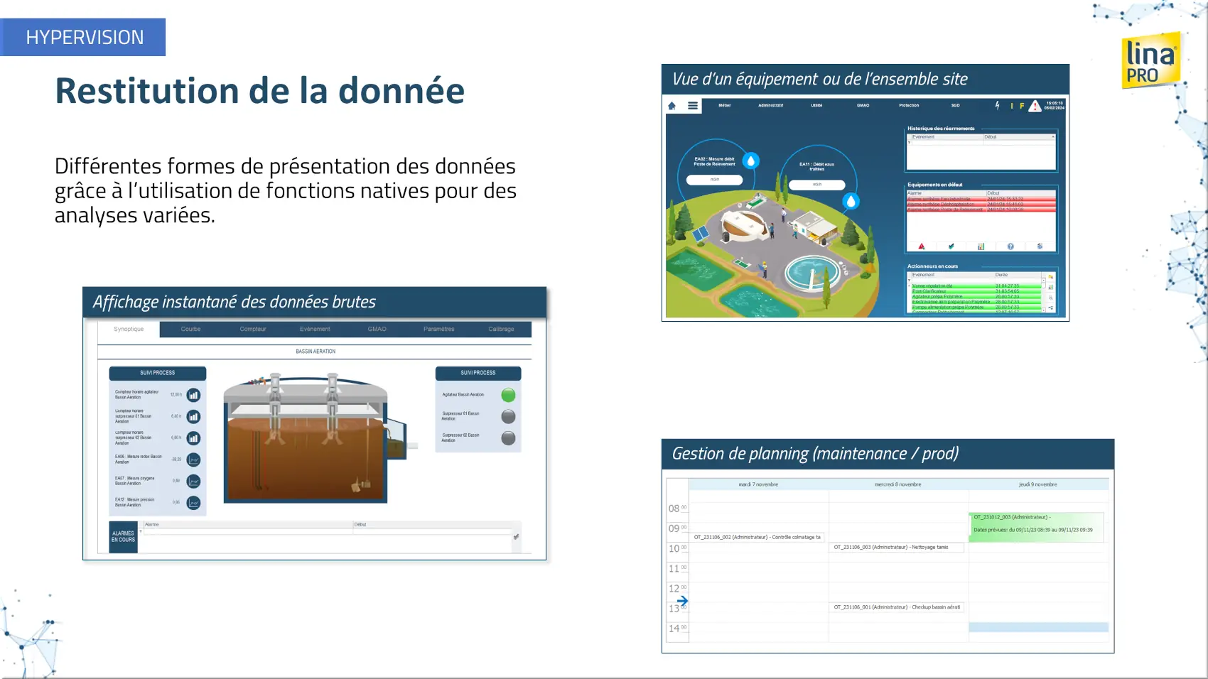Open work order OT_231106_001 Checkup bassin

click(897, 607)
